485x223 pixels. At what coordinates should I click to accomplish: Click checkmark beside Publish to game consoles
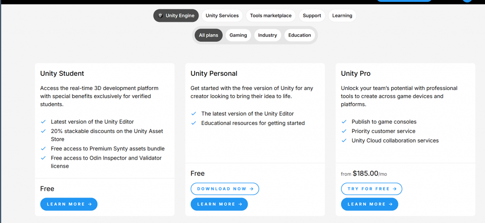point(344,122)
